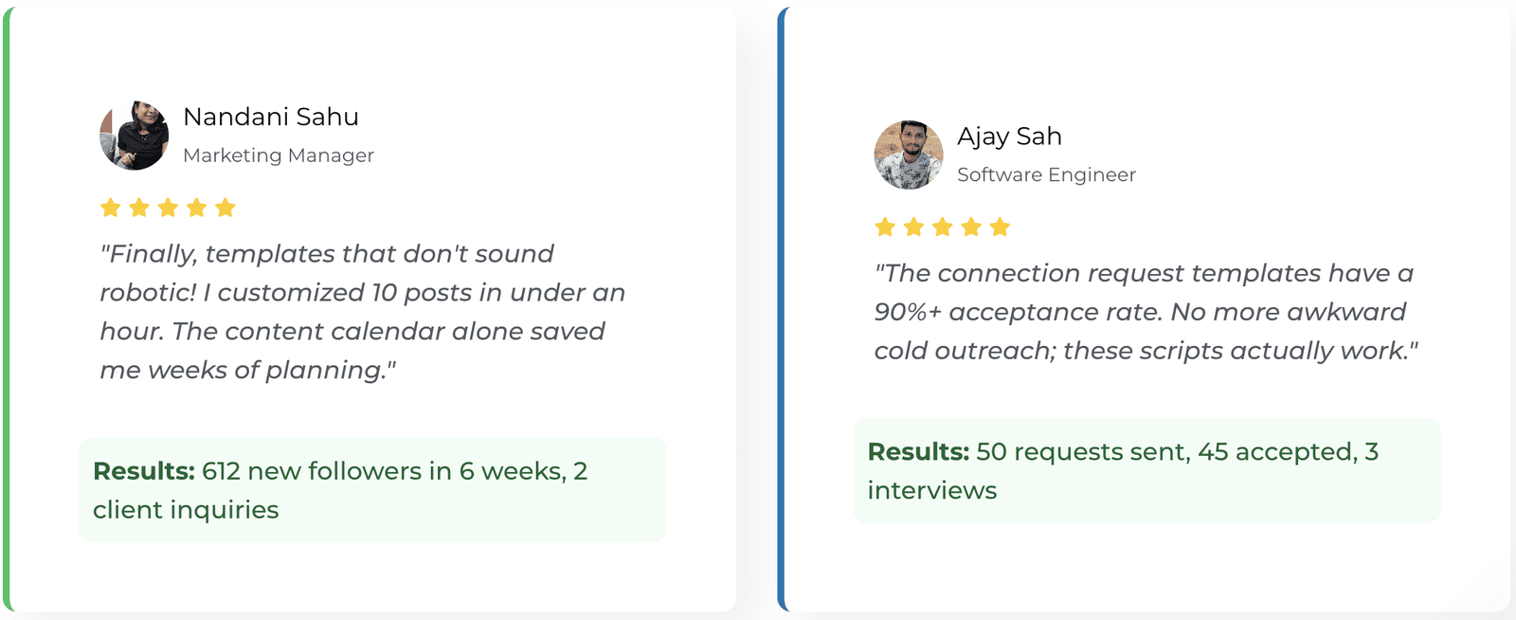The image size is (1516, 620).
Task: Click the fourth star in Ajay Sah's rating
Action: tap(971, 228)
